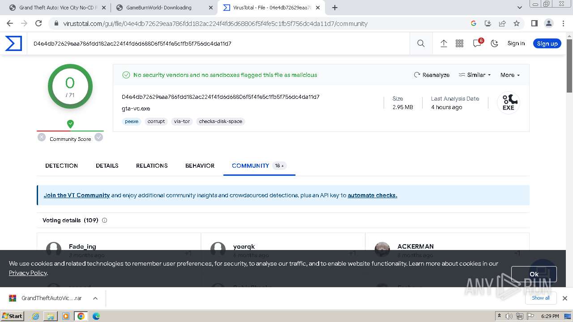573x322 pixels.
Task: Open the BEHAVIOR tab
Action: pos(200,165)
